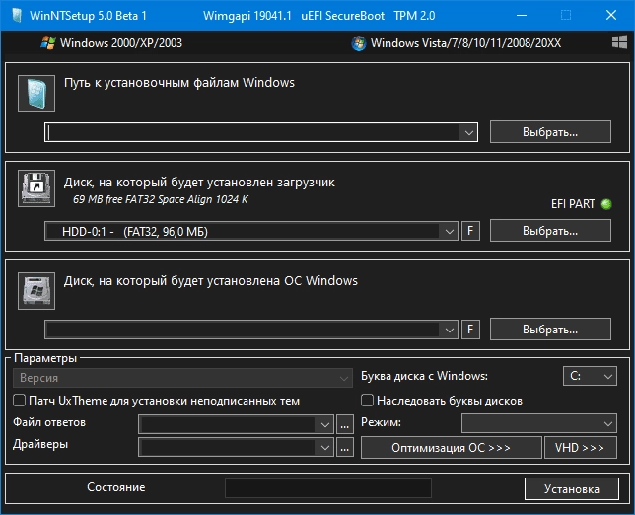The image size is (635, 515).
Task: Click the TPM 2.0 text in the title bar
Action: click(x=414, y=16)
